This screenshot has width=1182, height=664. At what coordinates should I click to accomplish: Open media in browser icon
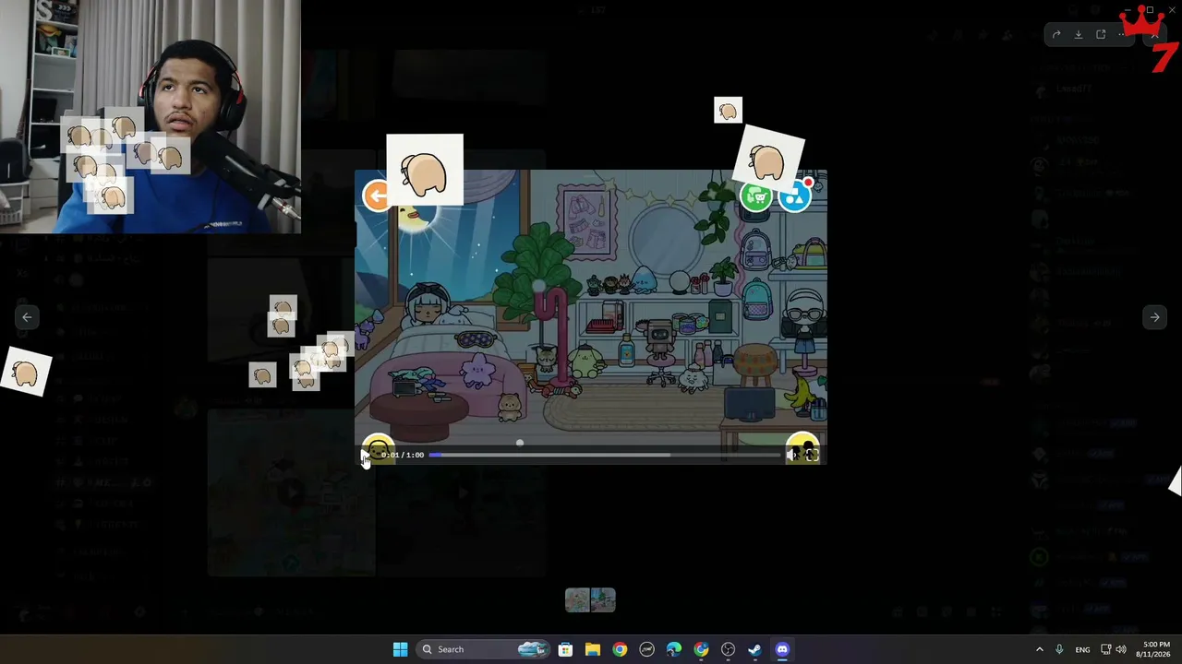(1101, 35)
